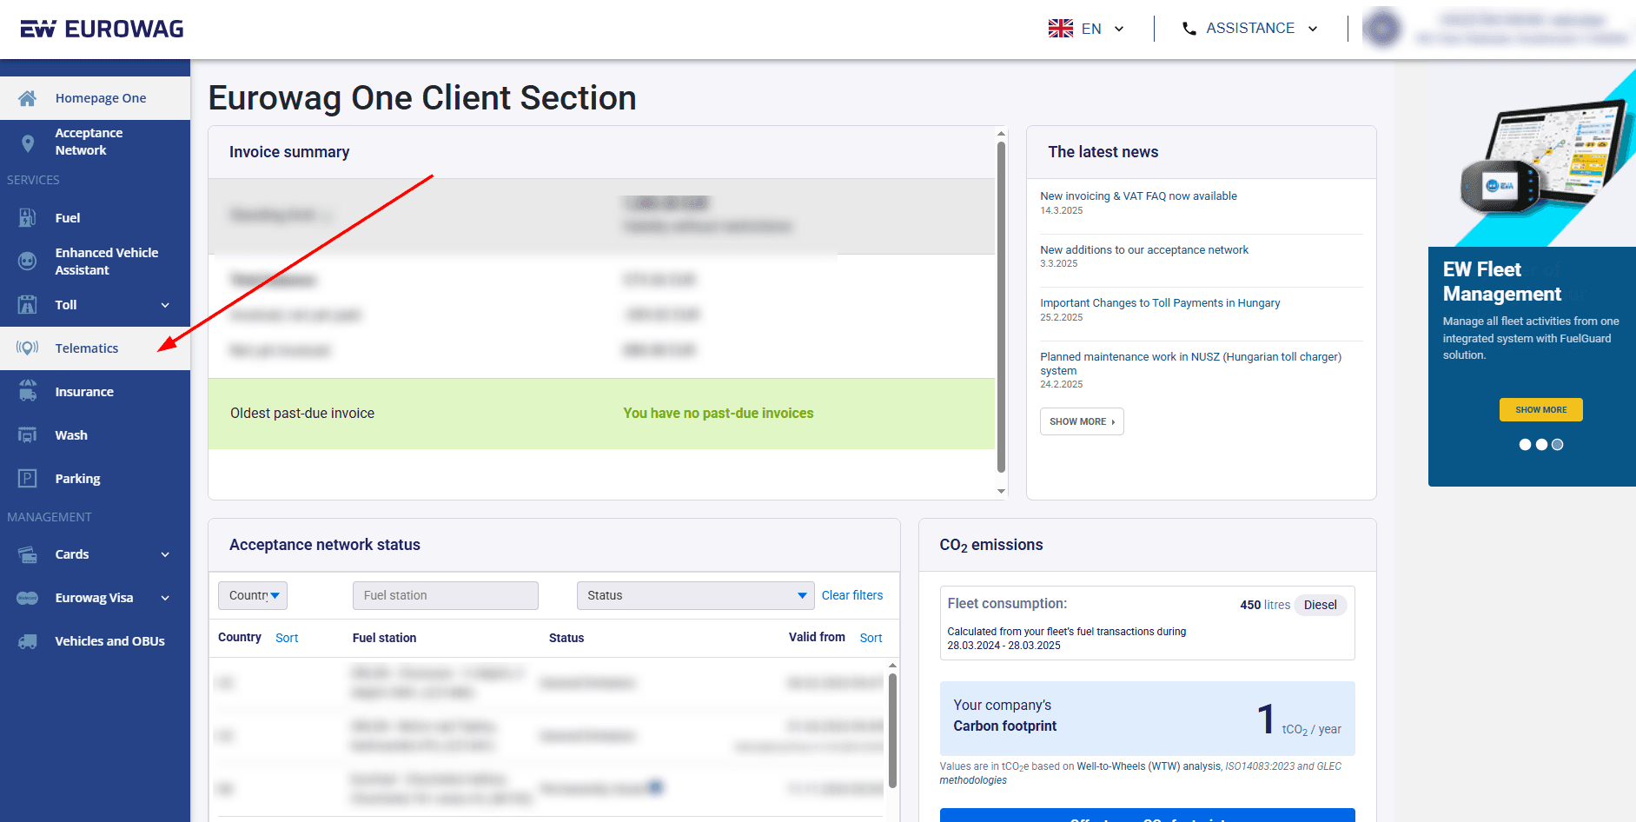Open the Country filter dropdown

click(x=253, y=595)
